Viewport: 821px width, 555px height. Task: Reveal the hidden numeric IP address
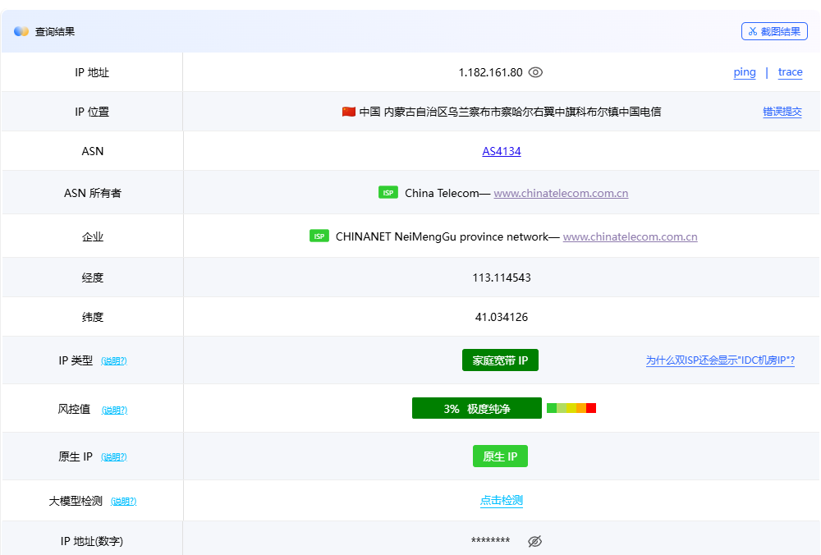535,541
